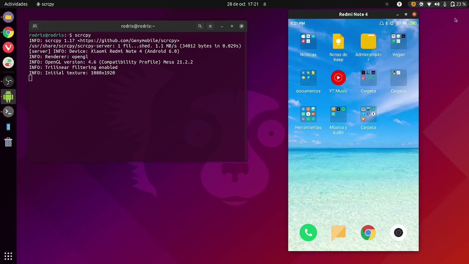Tap the green Phone dialer icon
Viewport: 469px width, 264px height.
[308, 232]
